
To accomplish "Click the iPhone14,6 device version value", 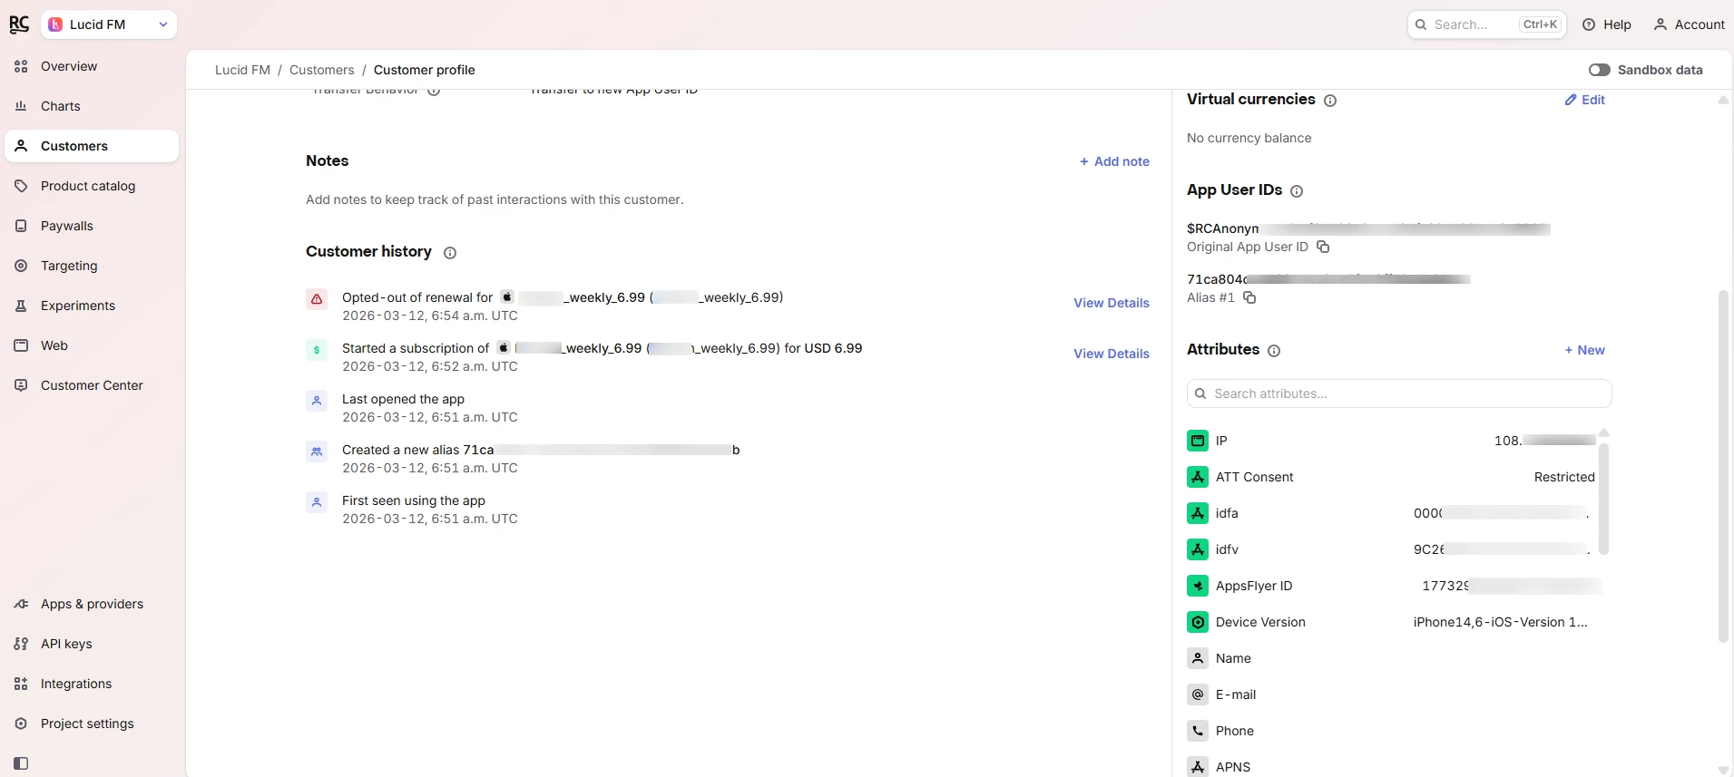I will pos(1500,622).
